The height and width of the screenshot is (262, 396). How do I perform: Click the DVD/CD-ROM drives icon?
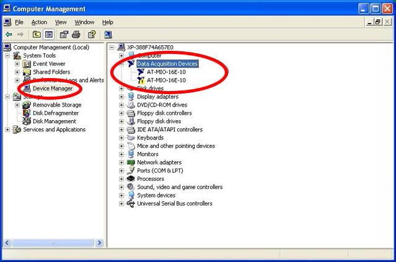131,105
